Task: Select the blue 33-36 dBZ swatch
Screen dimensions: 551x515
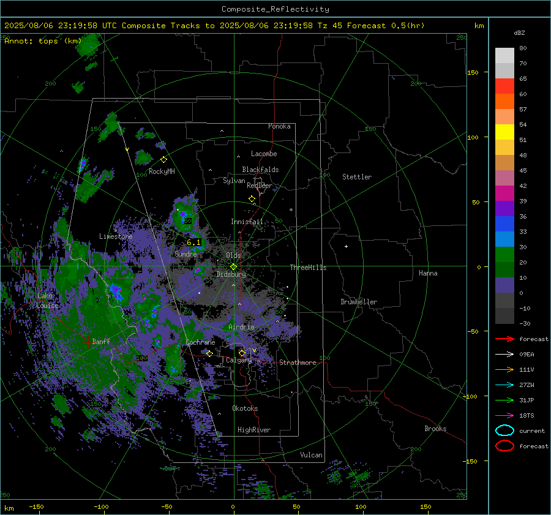Action: click(x=504, y=224)
